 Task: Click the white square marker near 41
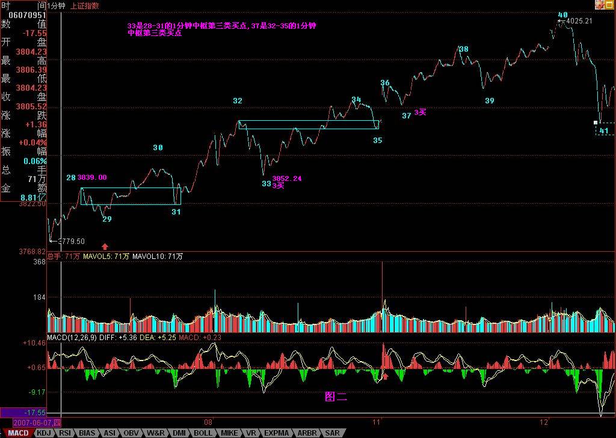click(595, 123)
